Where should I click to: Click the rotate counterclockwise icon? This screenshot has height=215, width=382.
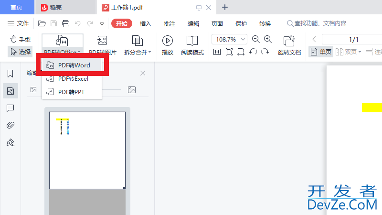253,52
